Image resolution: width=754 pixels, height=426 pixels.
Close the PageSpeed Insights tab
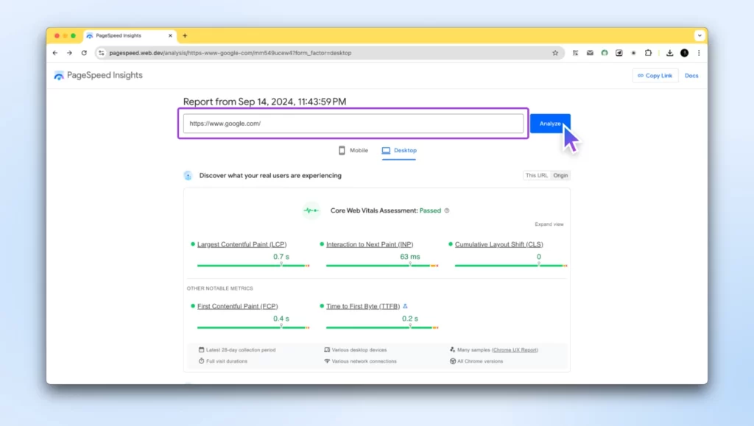click(x=170, y=35)
